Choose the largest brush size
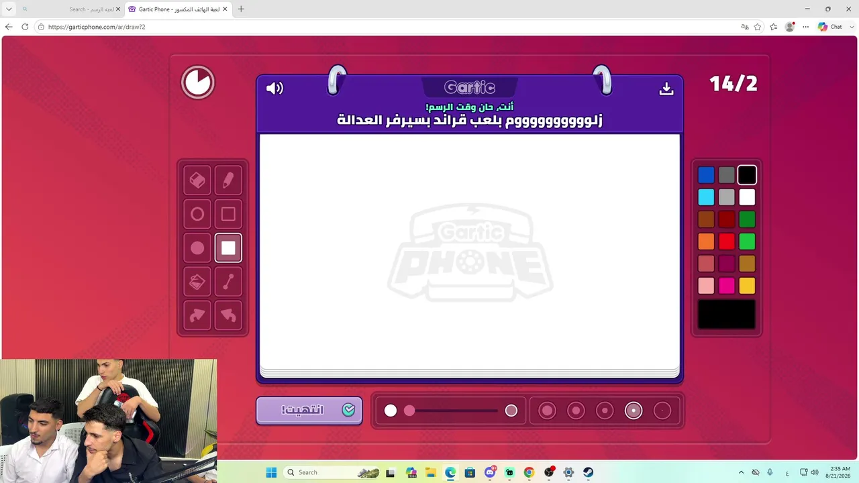 (547, 411)
